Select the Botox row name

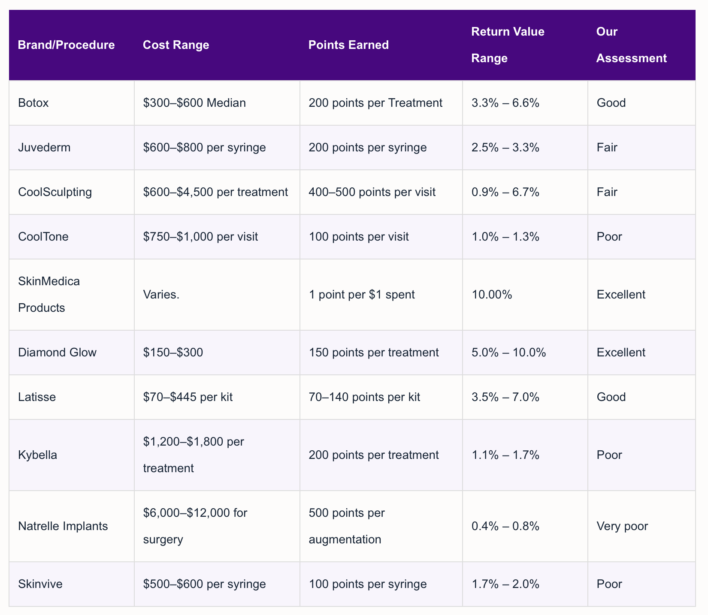33,103
